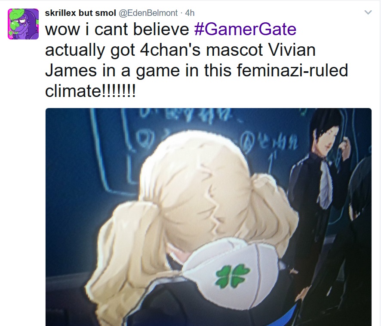381x326 pixels.
Task: Open the #GamerGate hashtag link
Action: [245, 29]
